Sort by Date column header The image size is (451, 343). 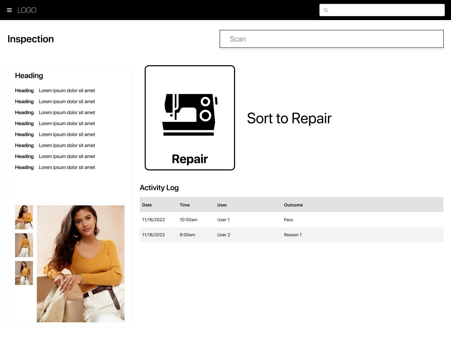click(x=147, y=205)
